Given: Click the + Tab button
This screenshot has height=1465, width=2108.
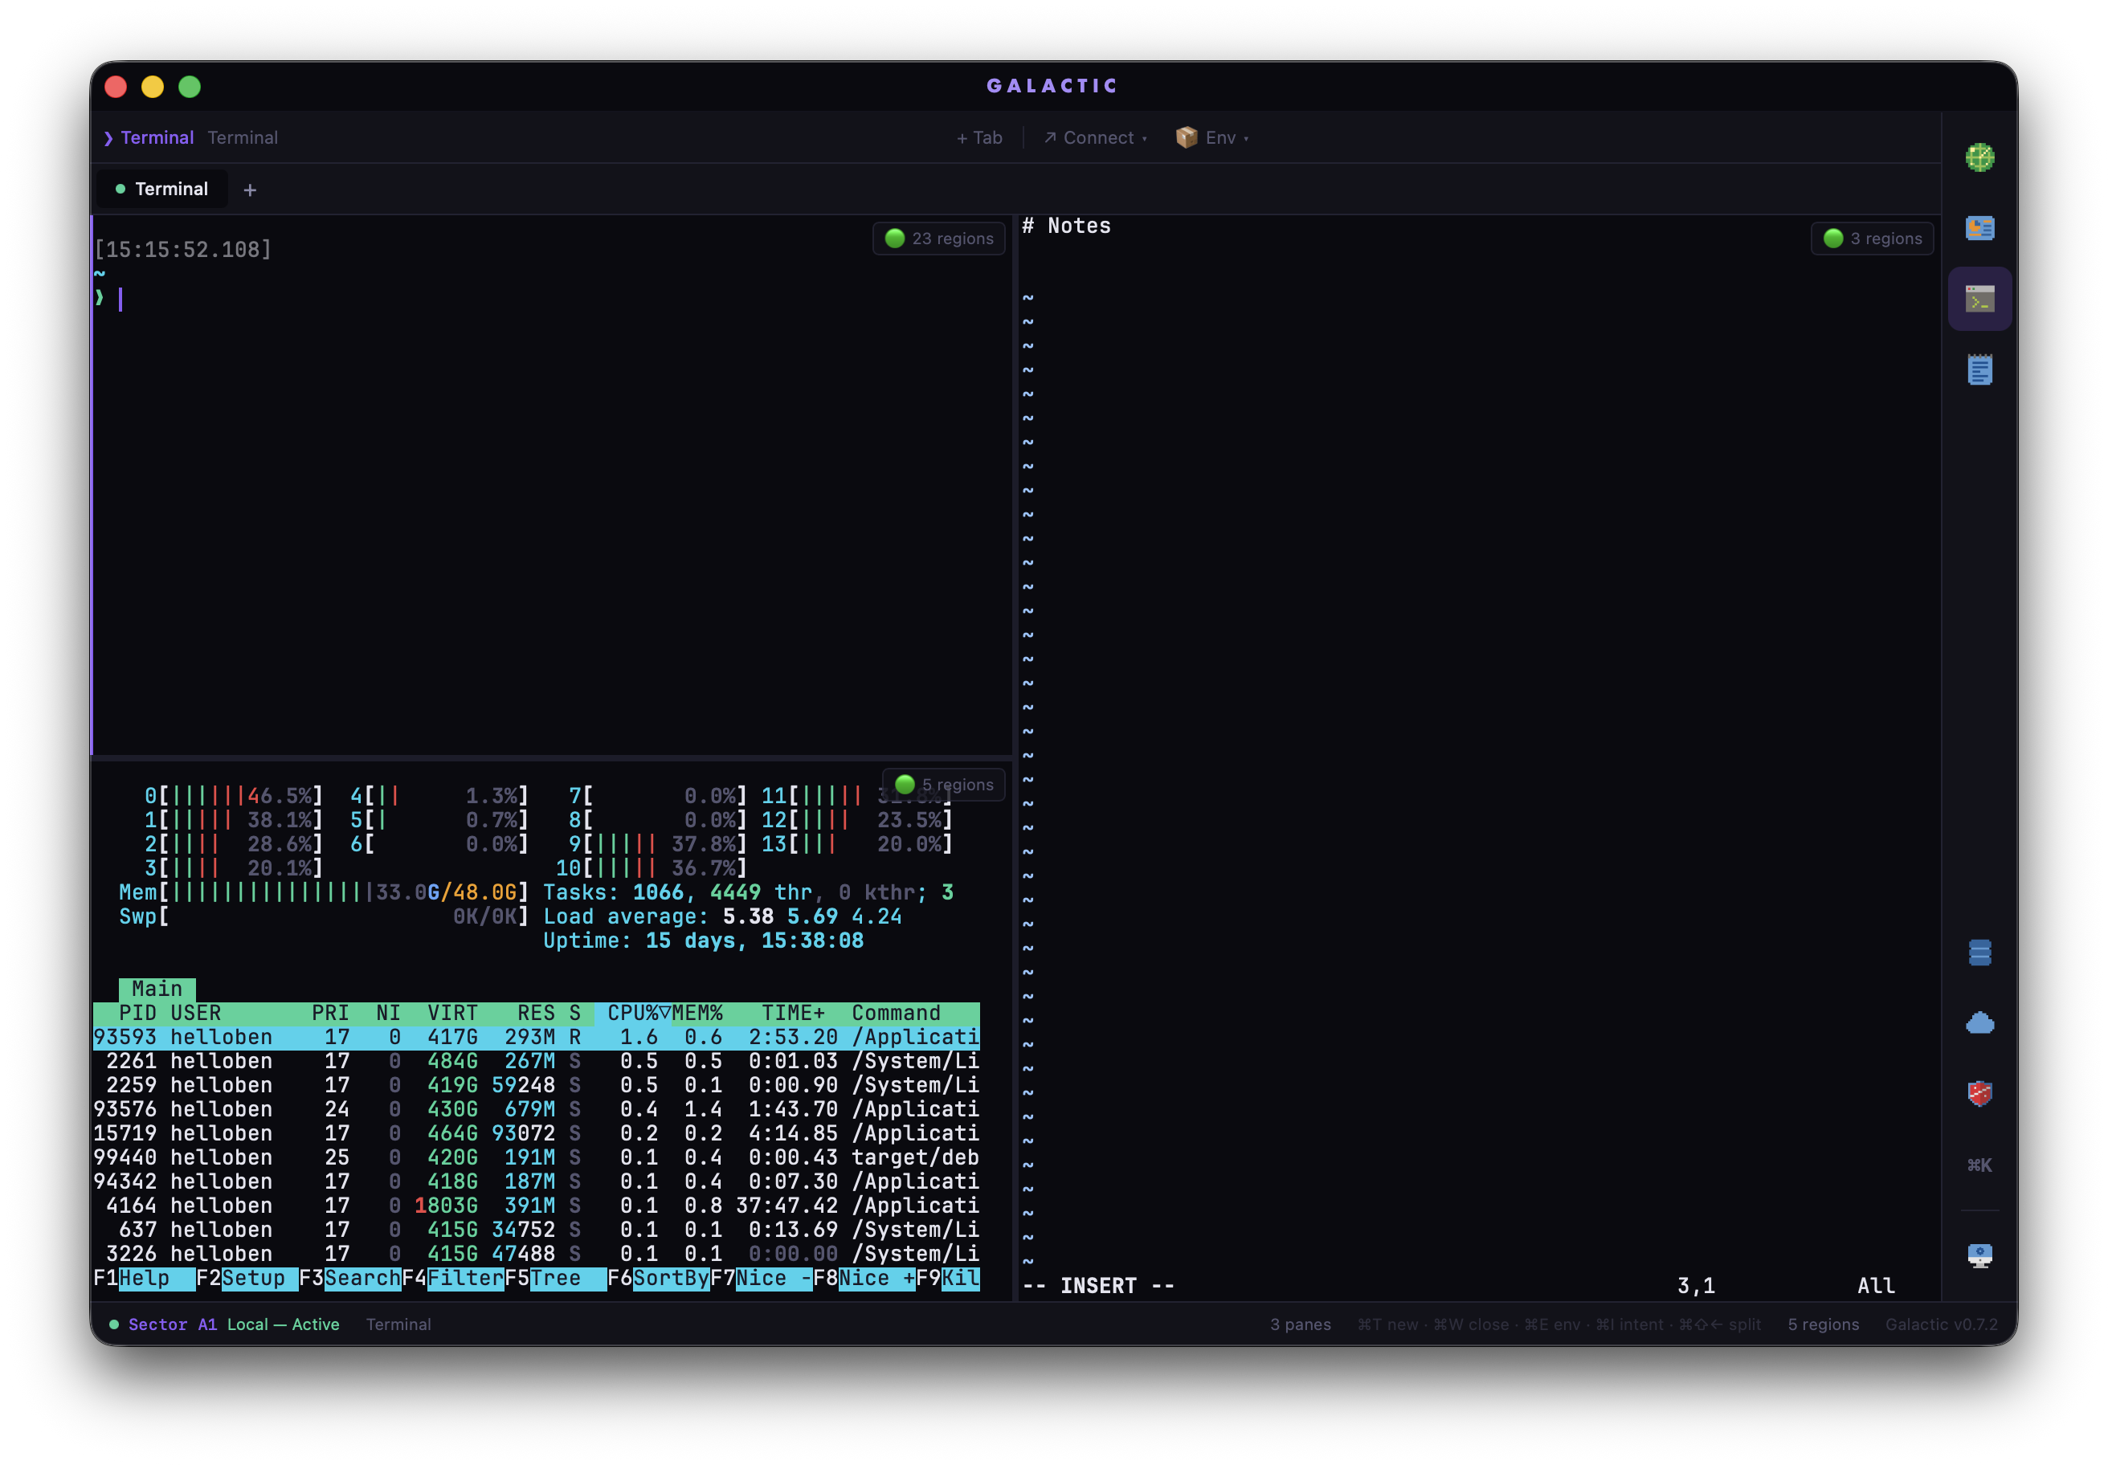Looking at the screenshot, I should click(978, 137).
